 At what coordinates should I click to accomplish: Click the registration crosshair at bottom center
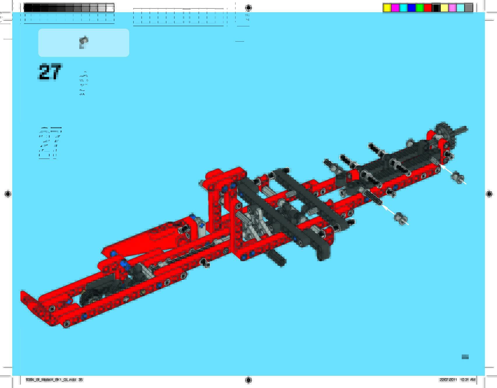[248, 380]
